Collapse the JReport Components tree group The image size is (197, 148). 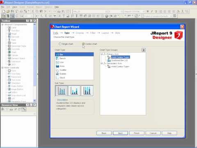tap(2, 24)
